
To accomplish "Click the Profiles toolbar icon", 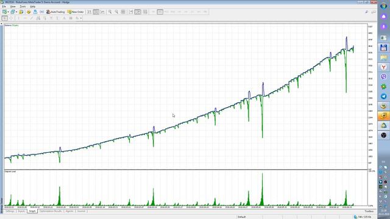I will point(13,12).
